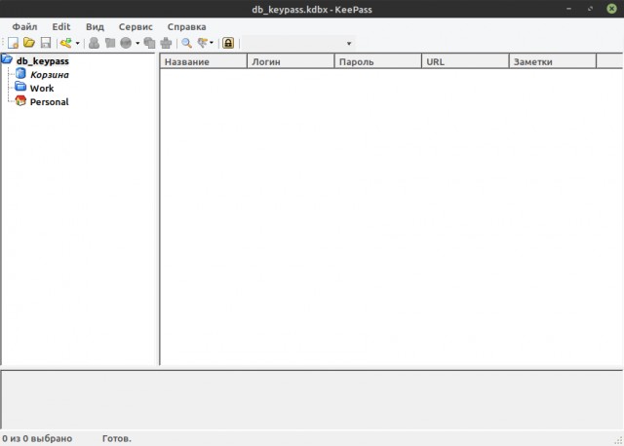Sort by the Название column header
Screen dimensions: 624x446
click(204, 61)
